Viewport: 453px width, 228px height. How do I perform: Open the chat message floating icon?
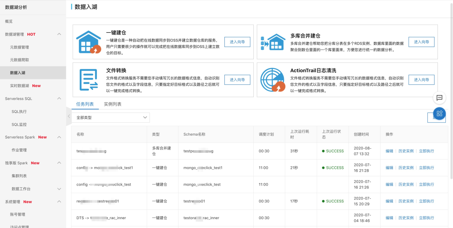(x=439, y=97)
